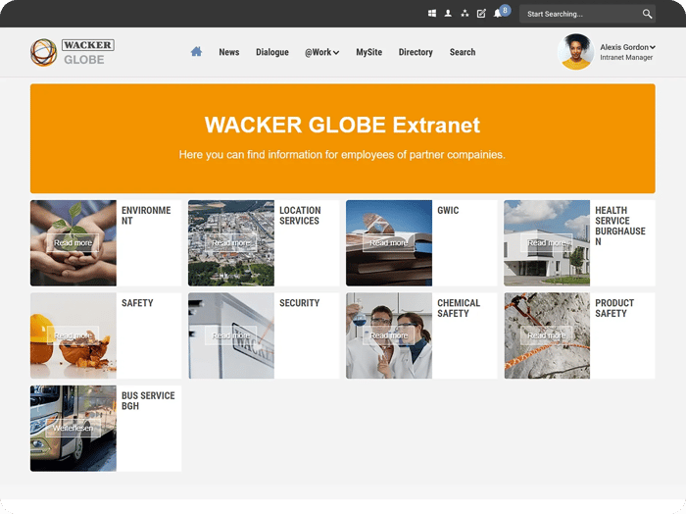Click Read more on GWIC tile

point(388,242)
